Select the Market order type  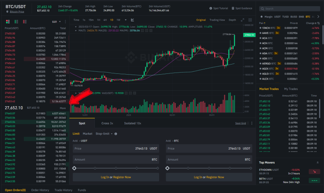pos(87,134)
